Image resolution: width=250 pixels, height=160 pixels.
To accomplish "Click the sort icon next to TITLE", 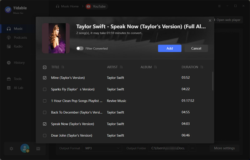I will click(63, 67).
